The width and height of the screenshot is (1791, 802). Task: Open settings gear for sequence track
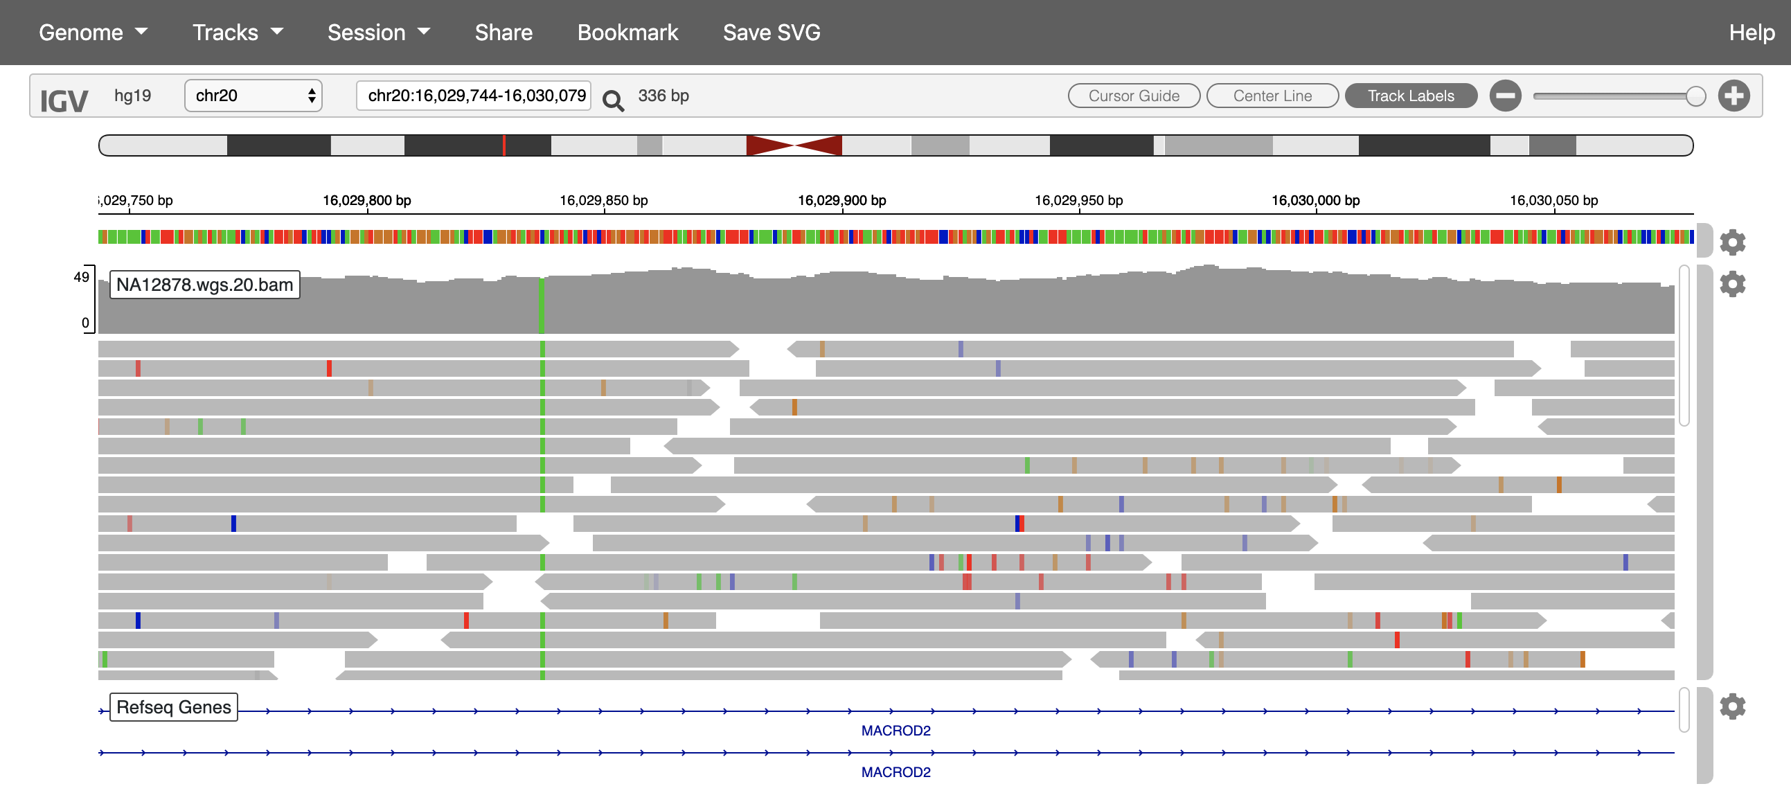coord(1733,242)
